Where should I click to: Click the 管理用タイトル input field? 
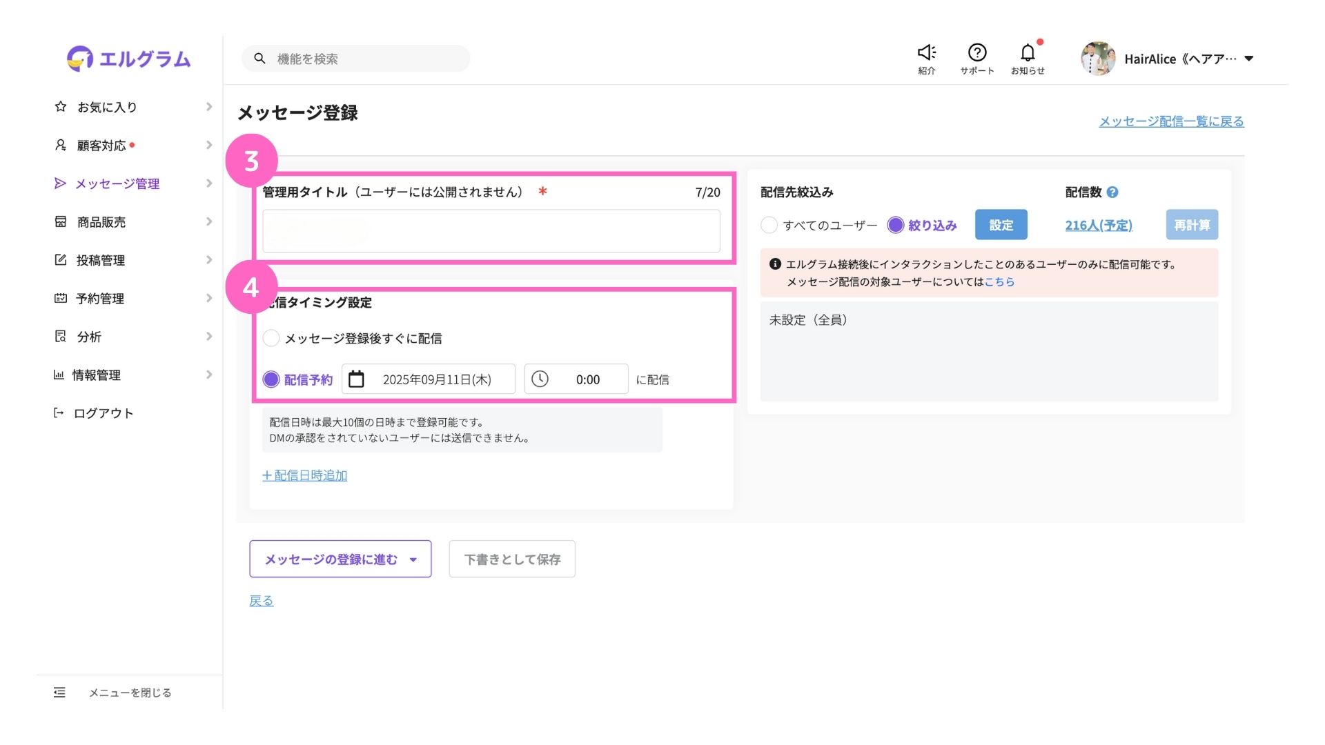pyautogui.click(x=491, y=231)
